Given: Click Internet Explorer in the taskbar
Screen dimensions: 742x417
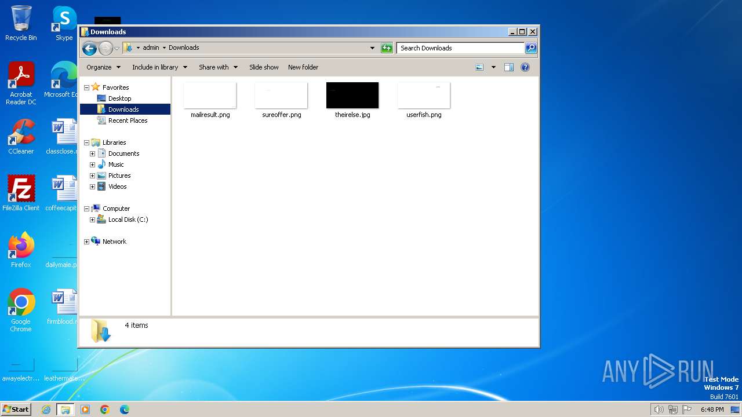Looking at the screenshot, I should 46,409.
